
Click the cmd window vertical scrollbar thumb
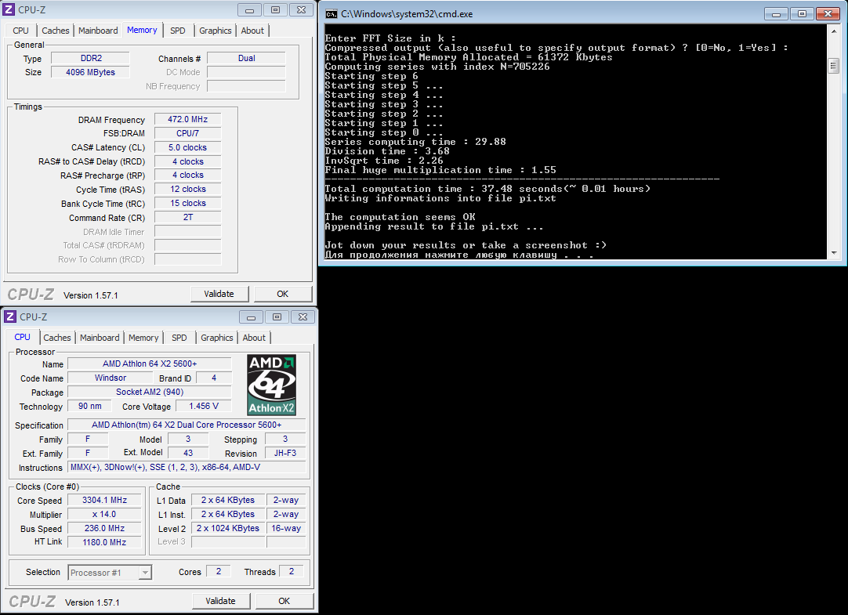click(x=833, y=67)
